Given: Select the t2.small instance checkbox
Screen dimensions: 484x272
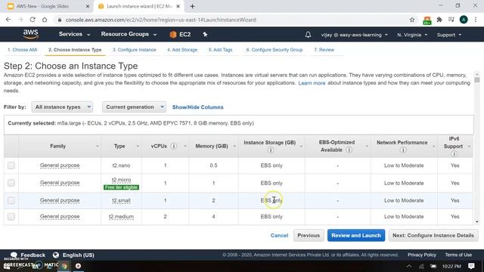Looking at the screenshot, I should click(x=11, y=201).
